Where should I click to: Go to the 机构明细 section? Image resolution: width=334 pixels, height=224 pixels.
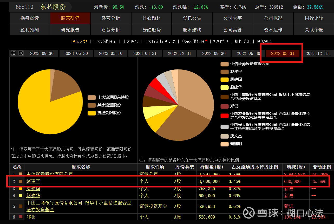(243, 41)
